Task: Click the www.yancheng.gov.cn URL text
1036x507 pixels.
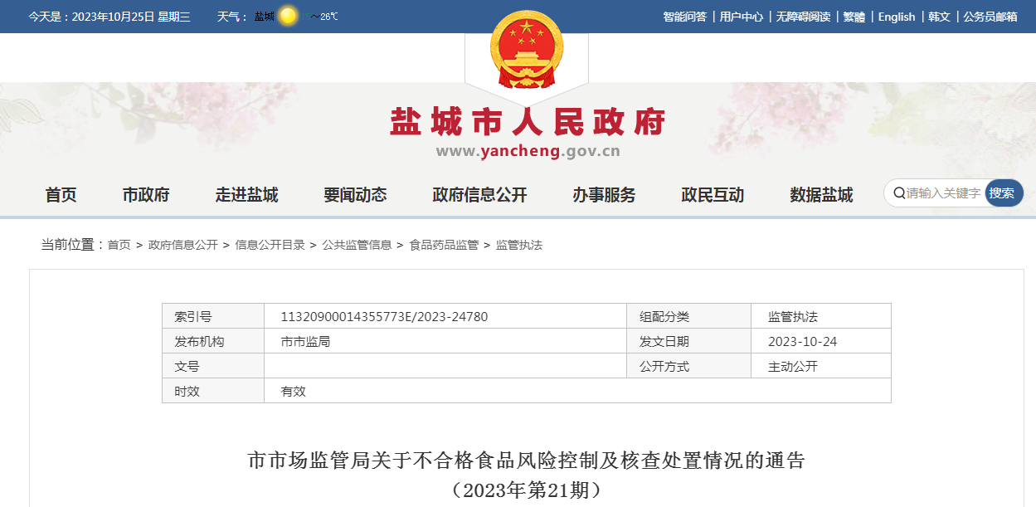Action: (x=528, y=151)
